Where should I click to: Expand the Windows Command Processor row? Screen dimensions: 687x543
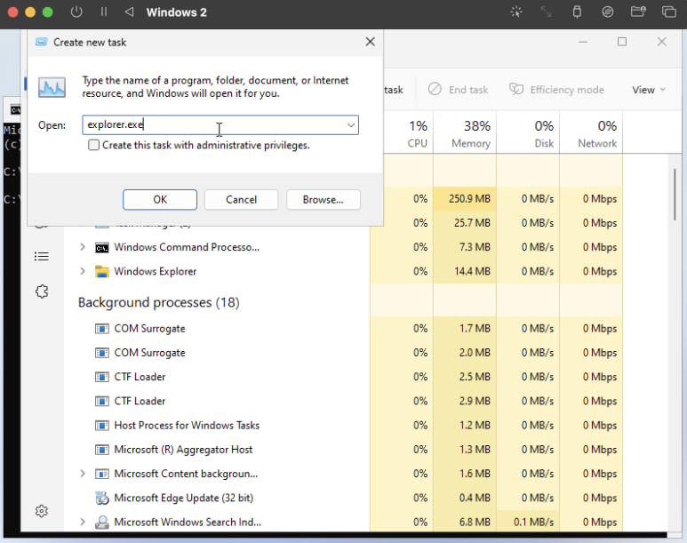tap(83, 247)
